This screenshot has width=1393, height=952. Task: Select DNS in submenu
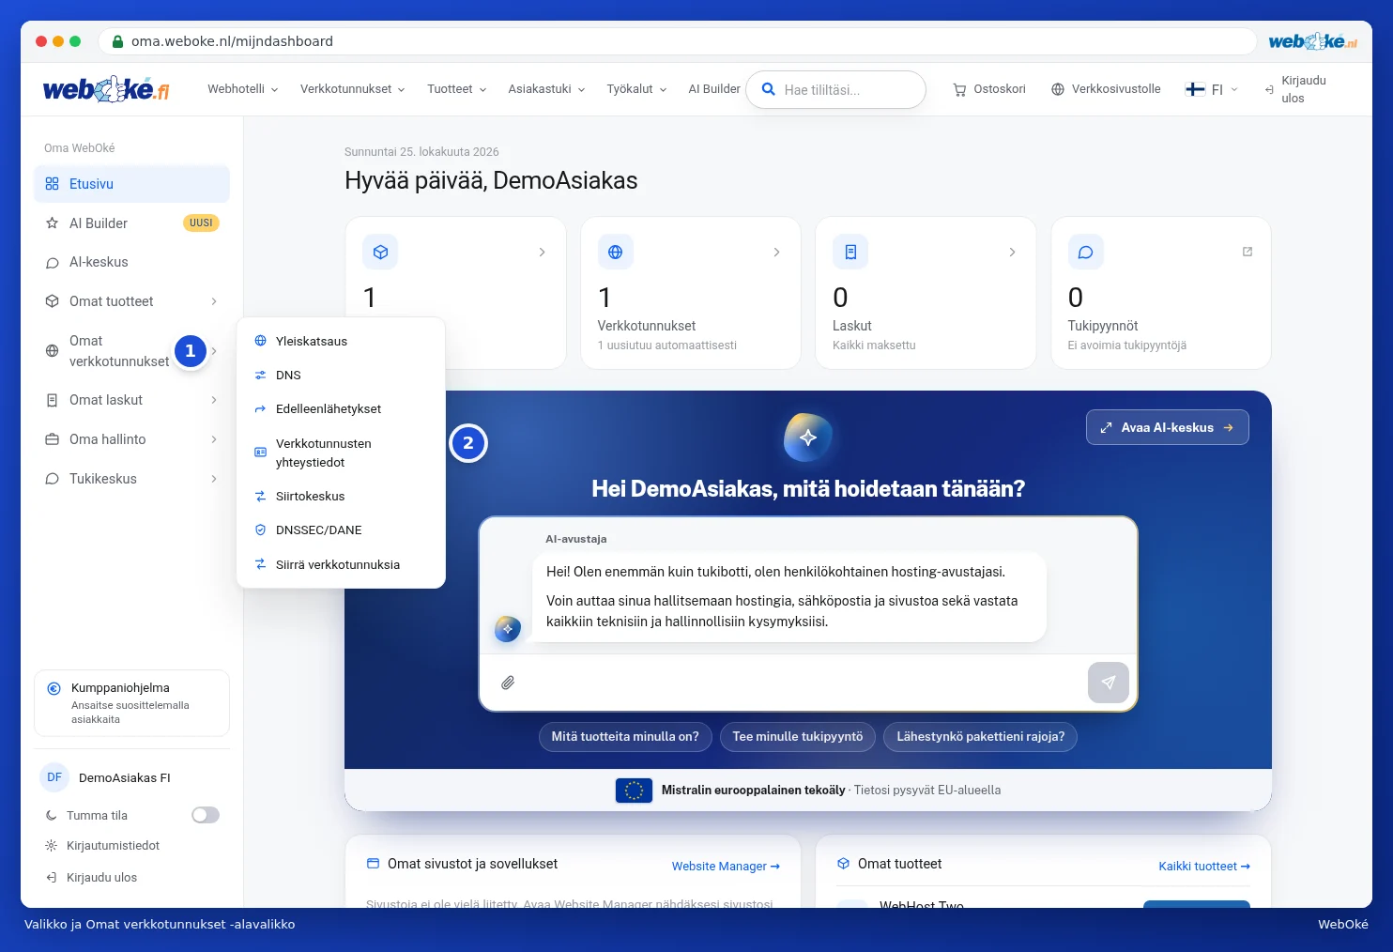coord(341,375)
